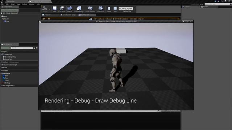Select the Box variable under Components
The width and height of the screenshot is (232, 130).
click(x=5, y=76)
